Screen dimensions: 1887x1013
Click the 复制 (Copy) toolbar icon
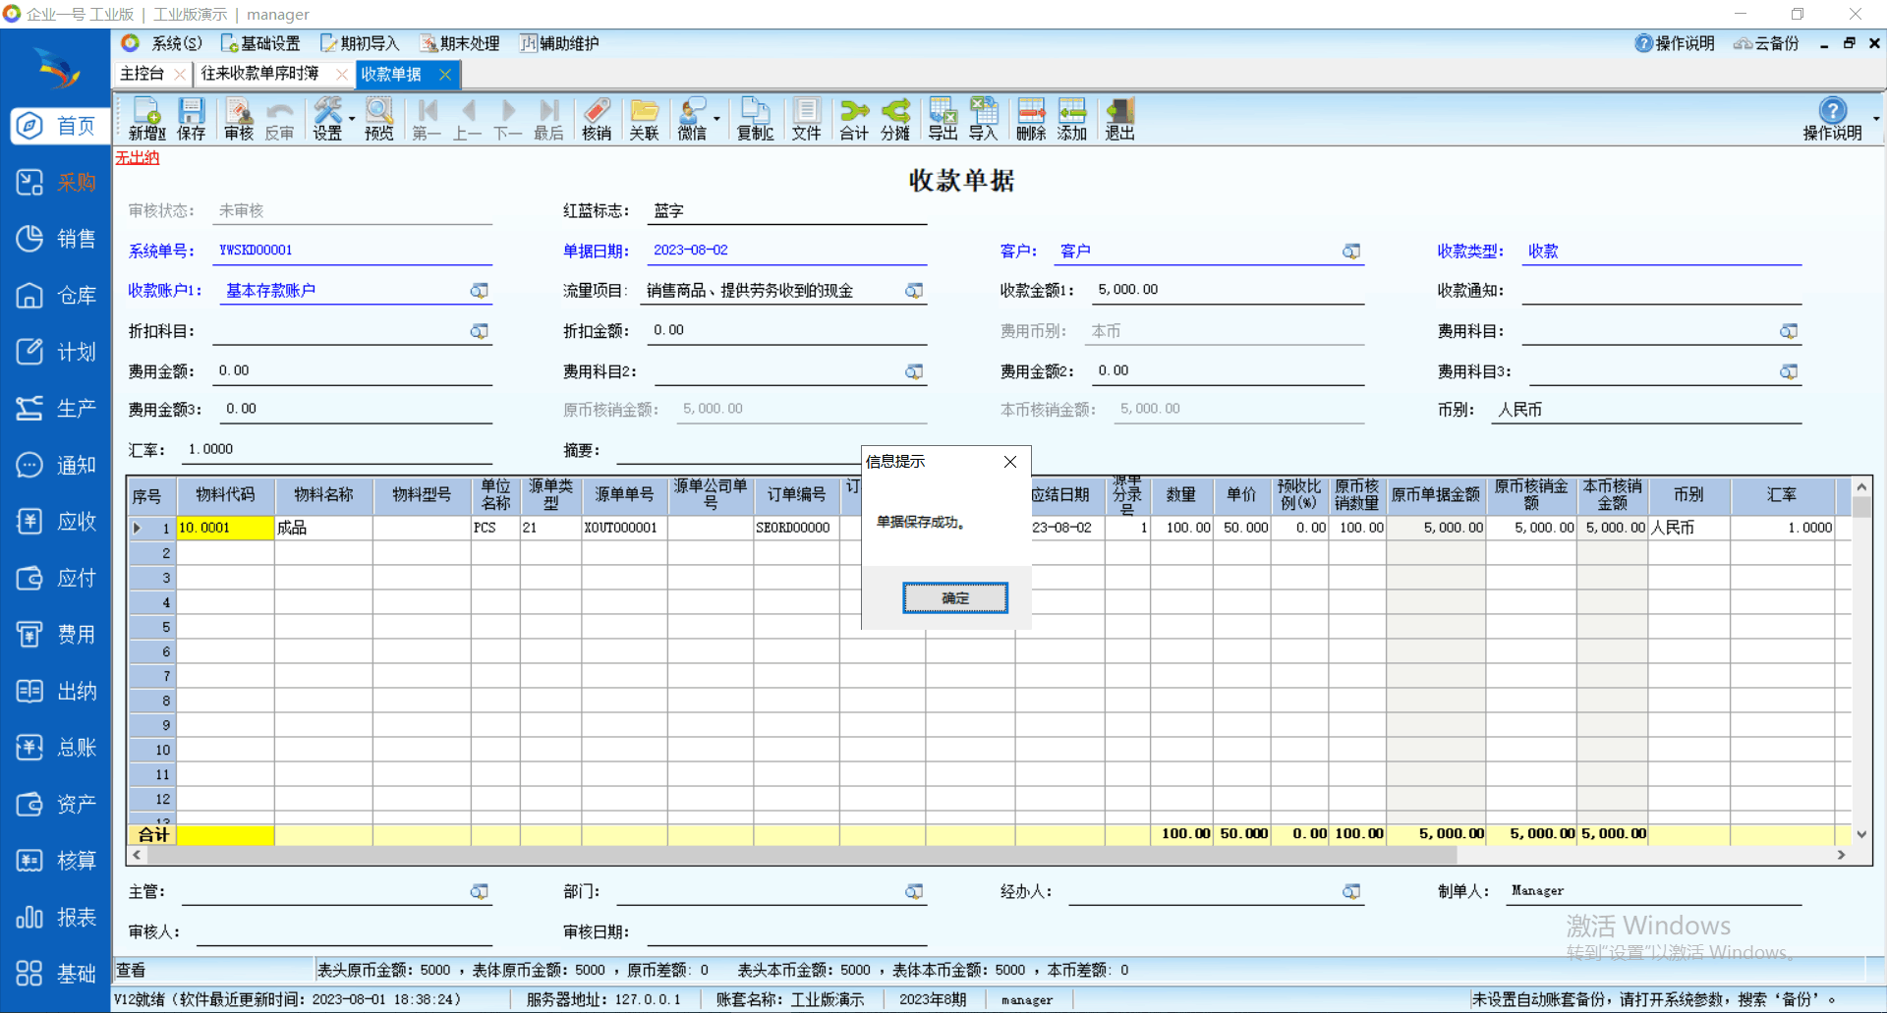click(x=755, y=119)
